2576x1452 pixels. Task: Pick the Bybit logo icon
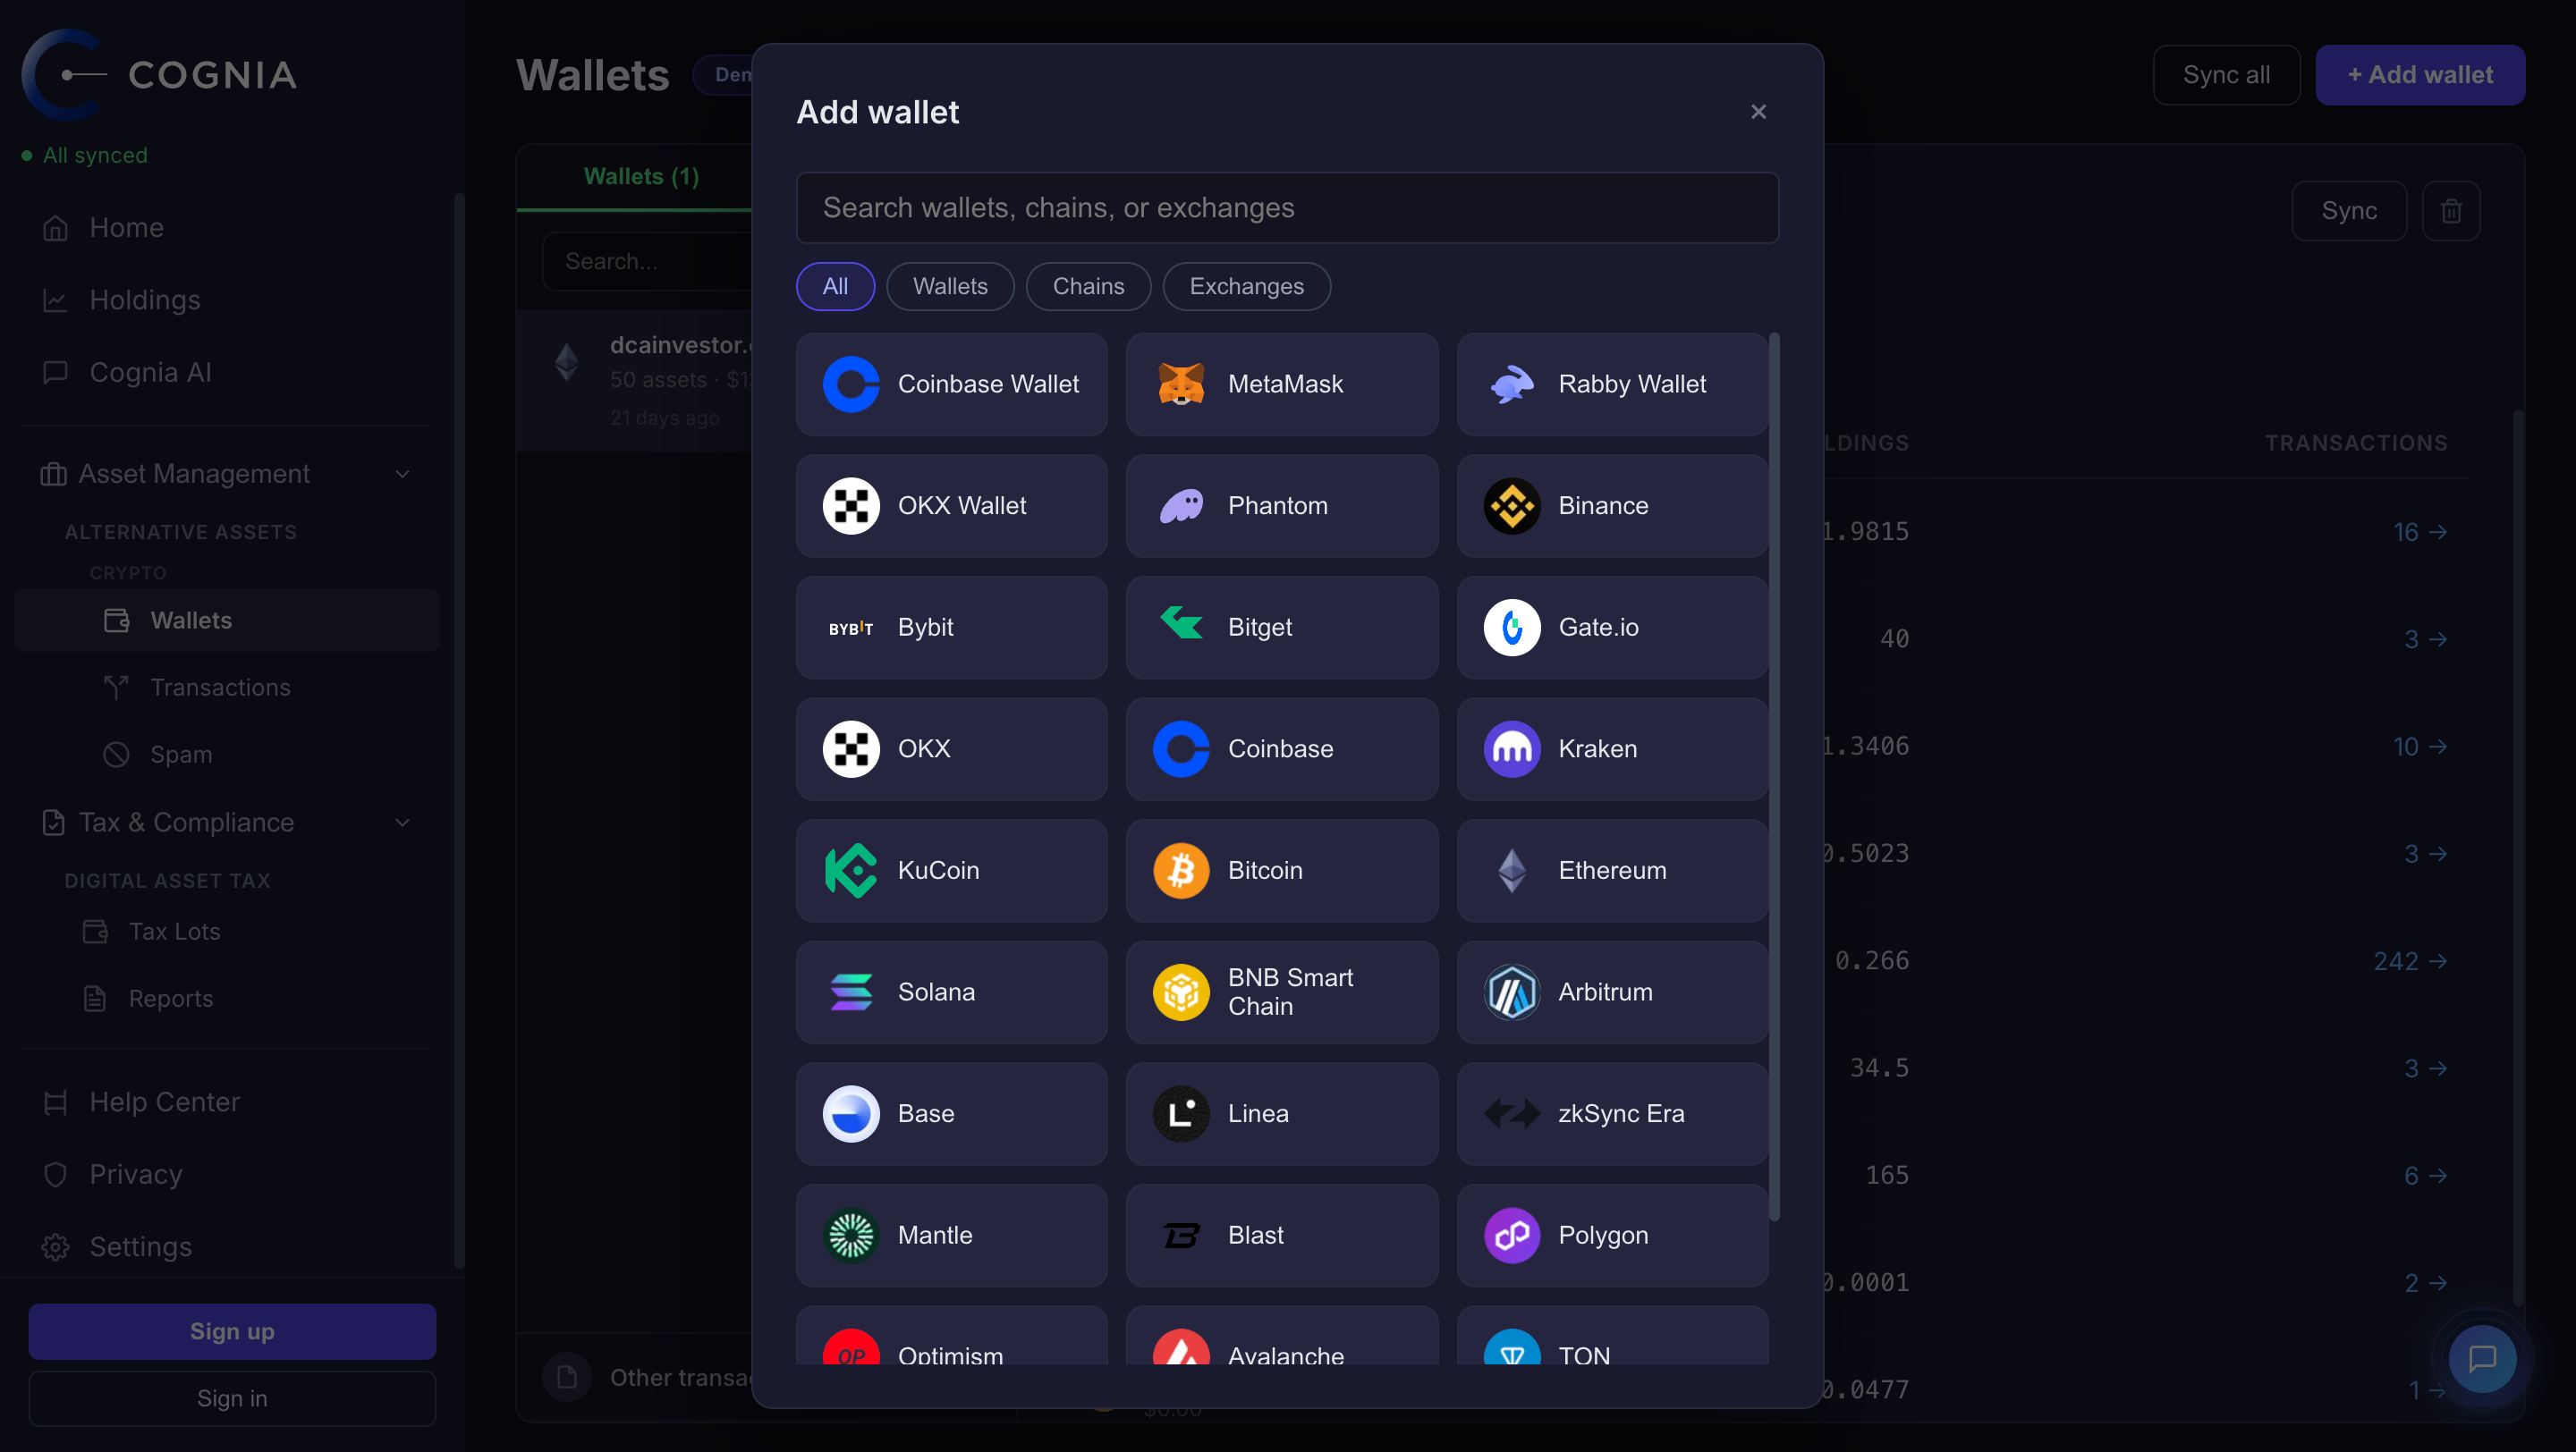pyautogui.click(x=851, y=628)
